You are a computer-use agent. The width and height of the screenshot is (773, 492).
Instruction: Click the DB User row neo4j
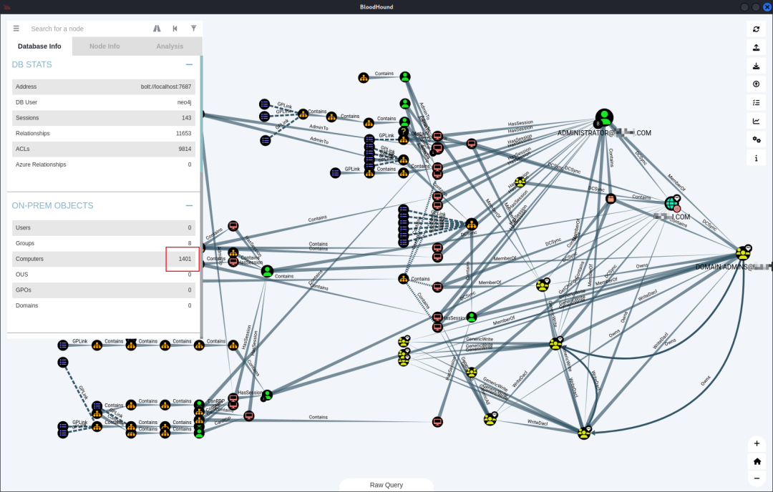click(x=104, y=102)
